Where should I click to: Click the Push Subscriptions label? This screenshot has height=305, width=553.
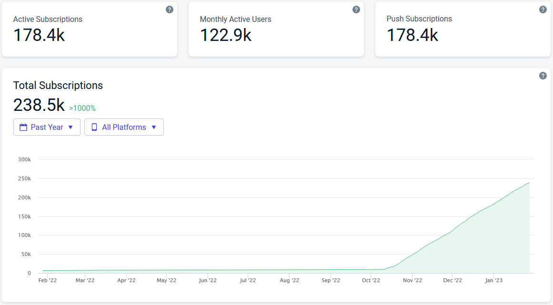coord(419,19)
